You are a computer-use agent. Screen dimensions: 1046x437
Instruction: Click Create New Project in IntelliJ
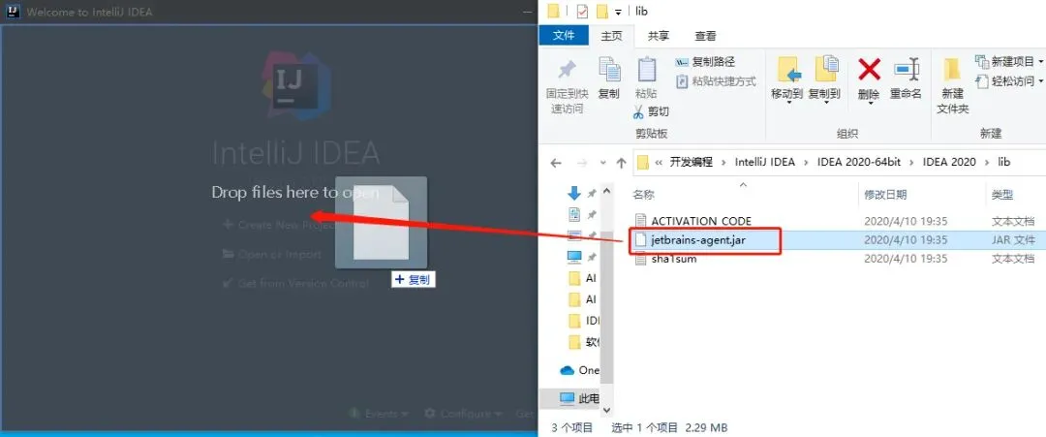coord(279,225)
